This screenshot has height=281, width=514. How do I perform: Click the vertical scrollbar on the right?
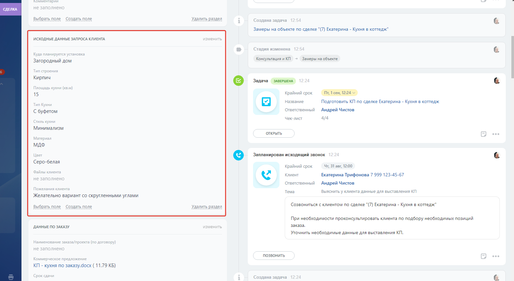pyautogui.click(x=512, y=57)
